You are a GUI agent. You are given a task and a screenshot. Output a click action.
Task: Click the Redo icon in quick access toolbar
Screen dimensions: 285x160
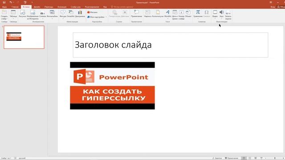tap(18, 2)
